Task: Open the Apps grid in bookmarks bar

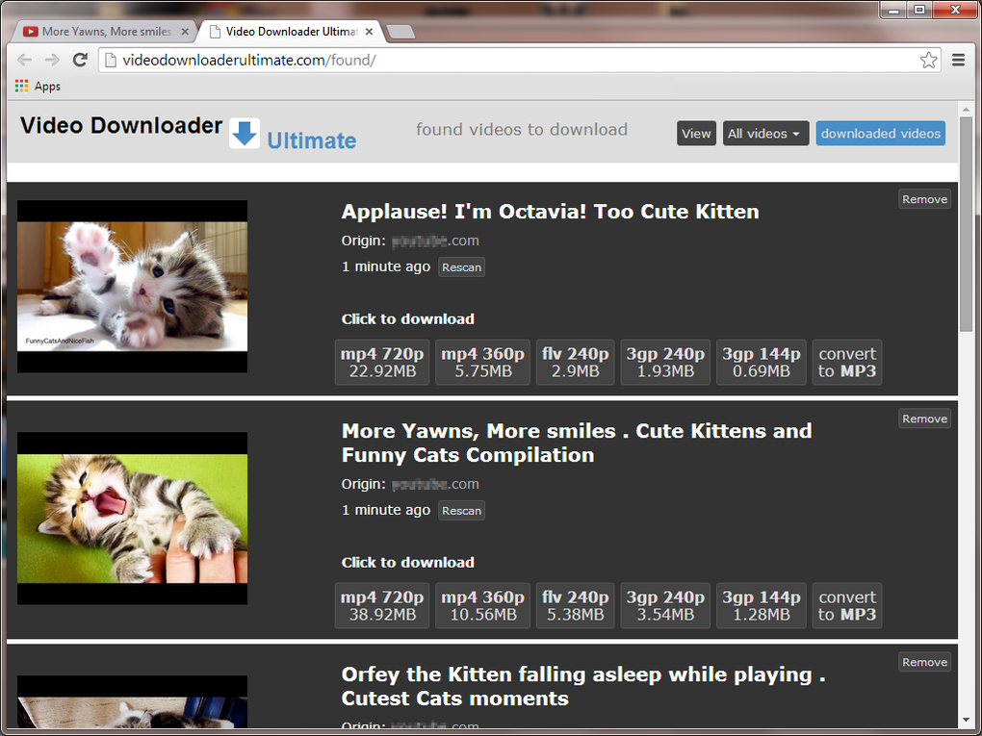Action: tap(38, 86)
